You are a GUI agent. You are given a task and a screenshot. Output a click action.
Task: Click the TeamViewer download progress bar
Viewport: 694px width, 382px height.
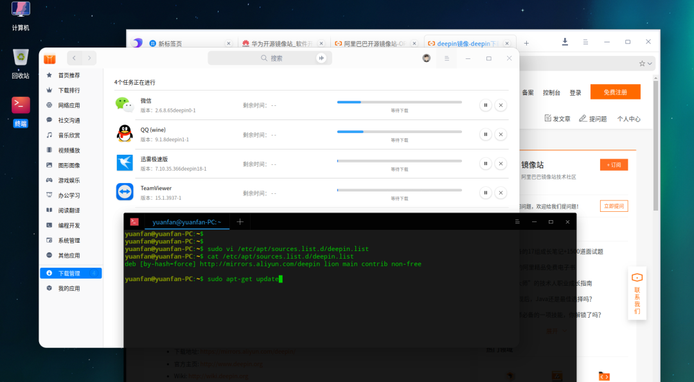click(x=399, y=190)
